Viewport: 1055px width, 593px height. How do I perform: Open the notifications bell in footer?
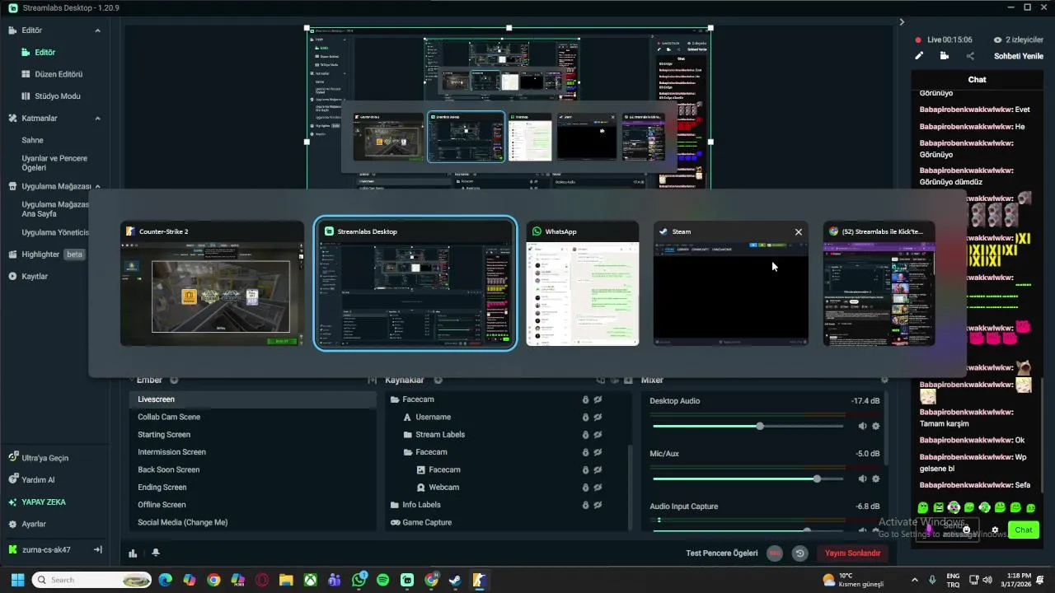pos(156,553)
